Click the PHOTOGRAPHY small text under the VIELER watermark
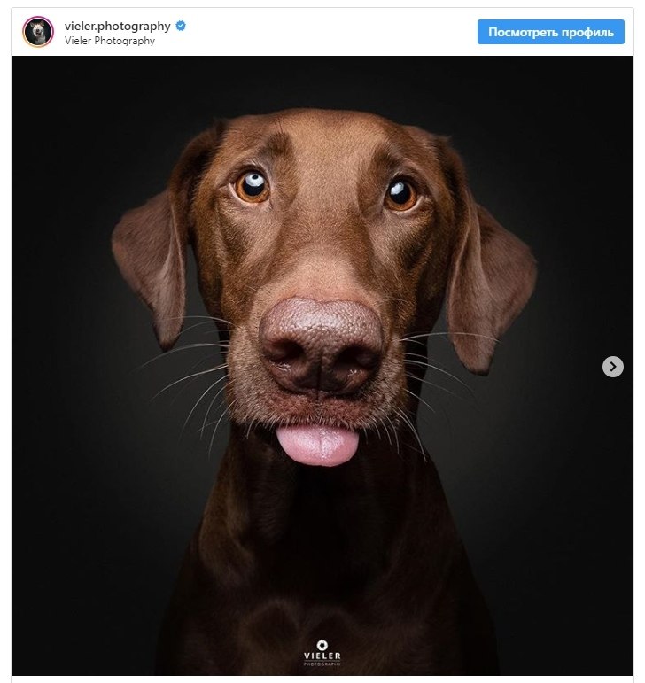This screenshot has height=683, width=645. coord(322,664)
